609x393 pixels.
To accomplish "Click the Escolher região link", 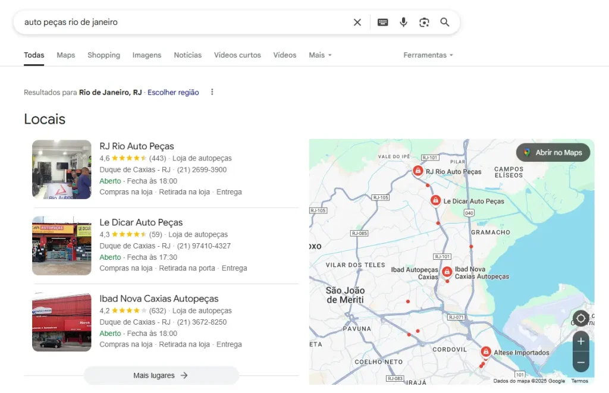I will (x=173, y=92).
